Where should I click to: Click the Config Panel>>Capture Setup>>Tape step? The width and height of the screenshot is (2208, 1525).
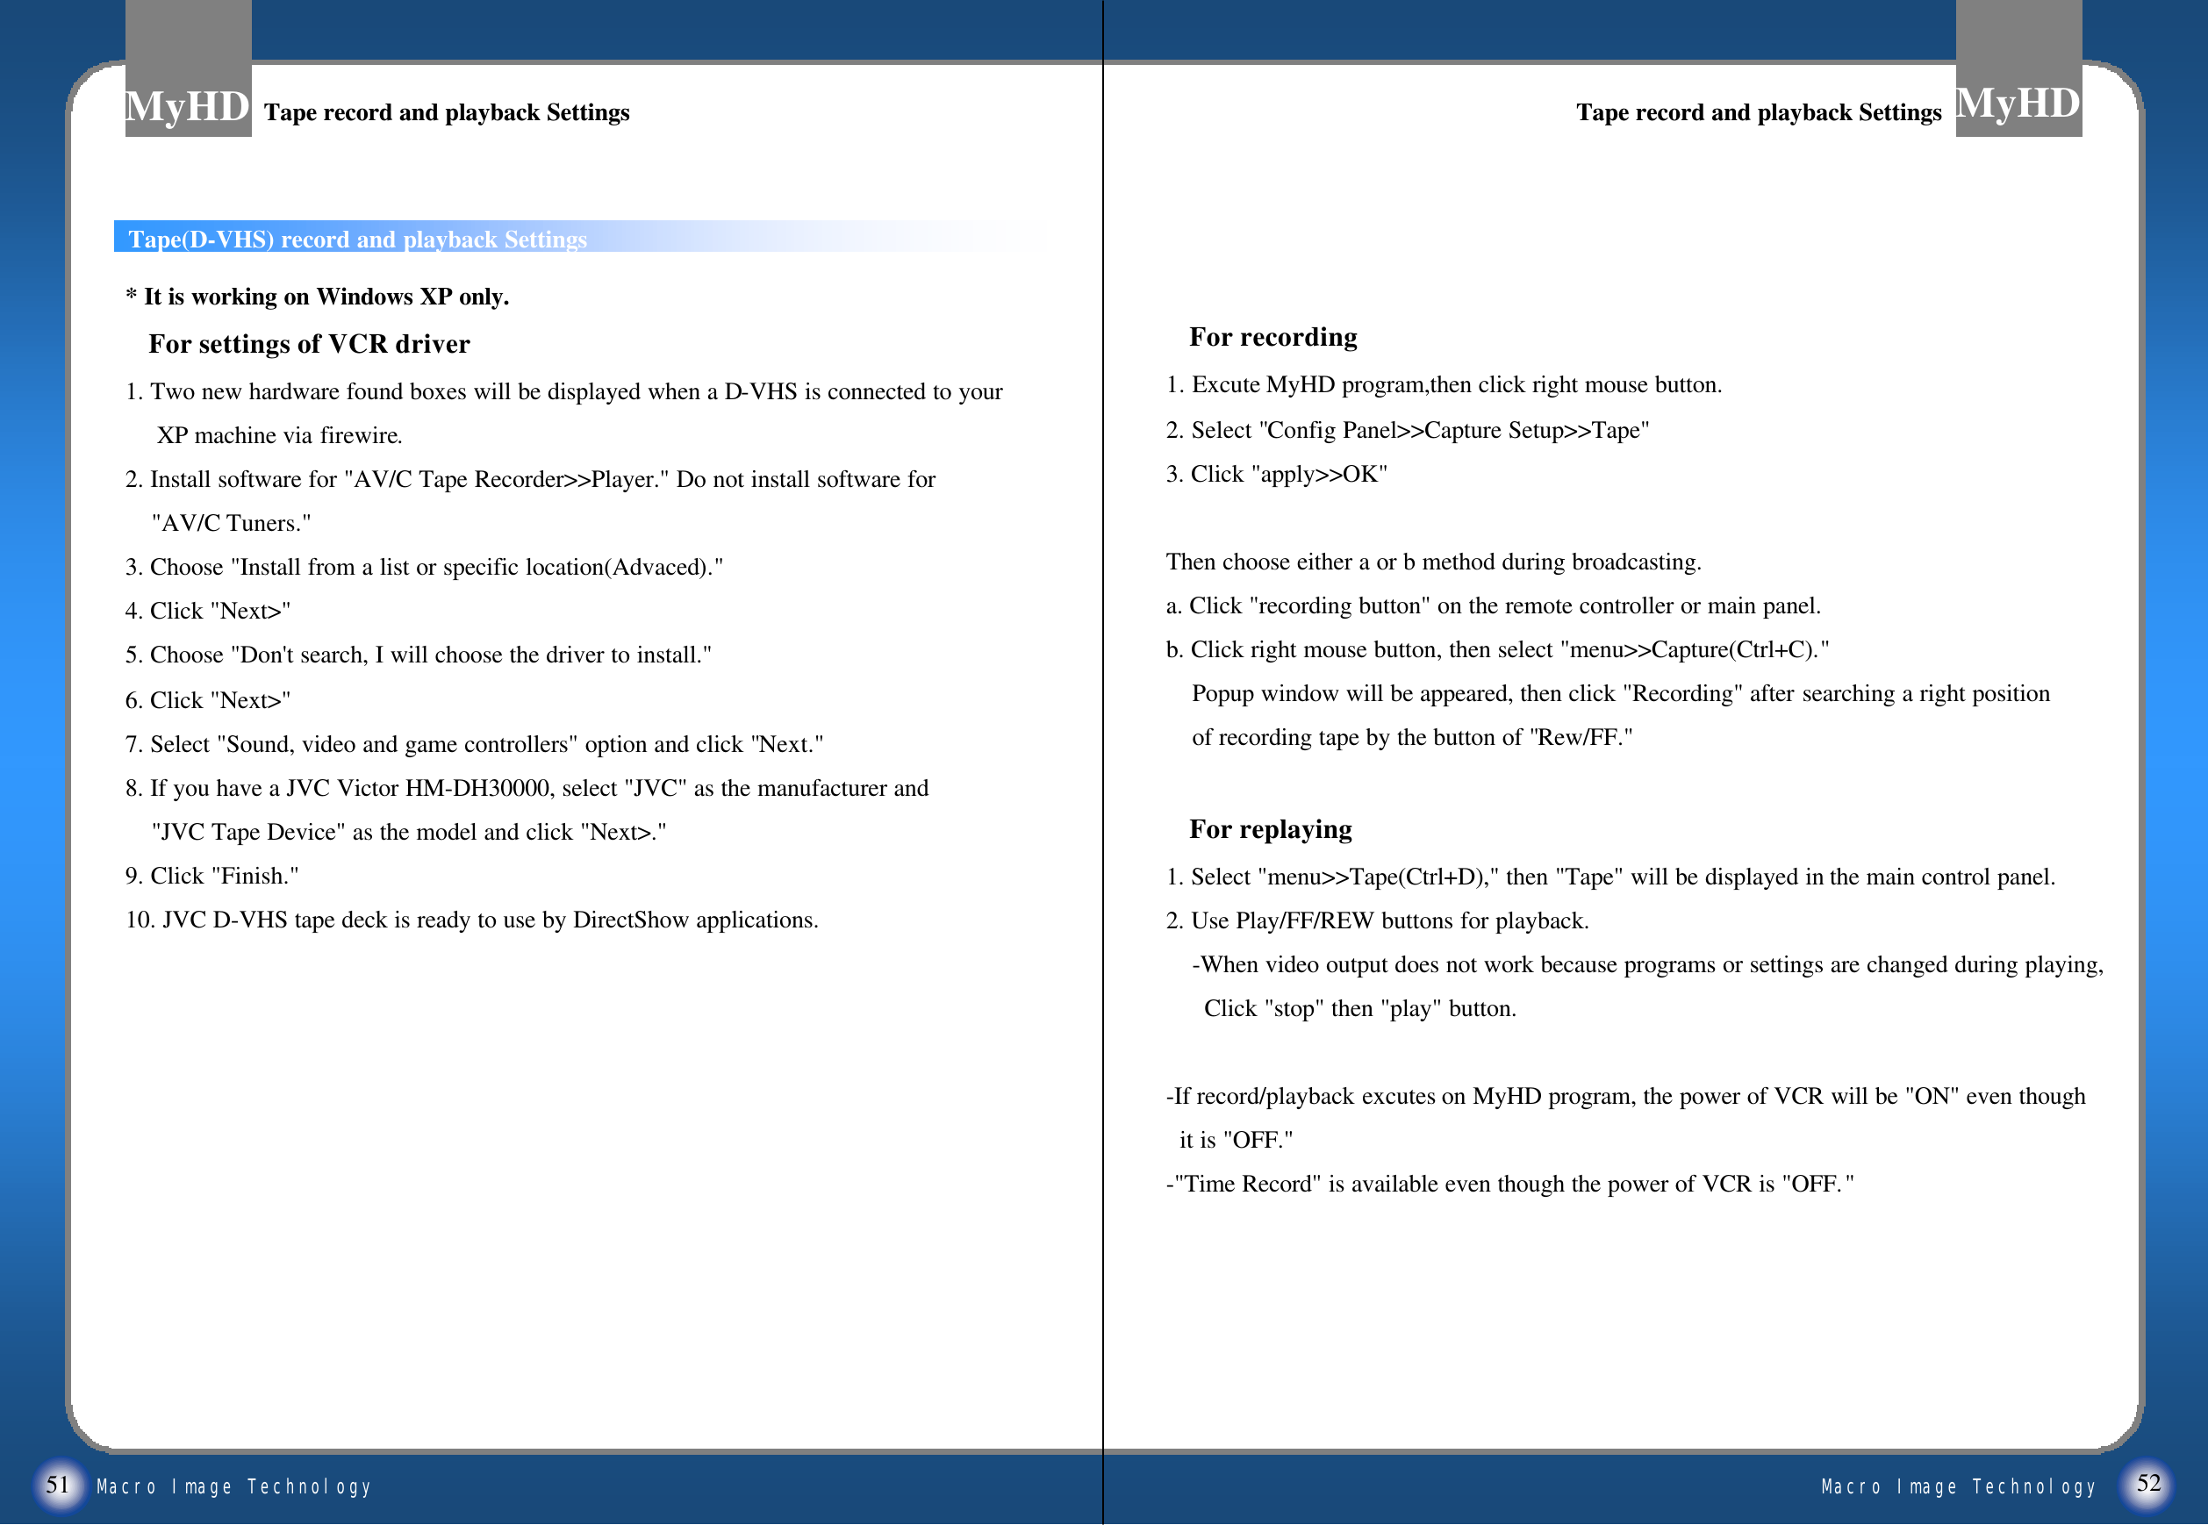click(x=1407, y=431)
